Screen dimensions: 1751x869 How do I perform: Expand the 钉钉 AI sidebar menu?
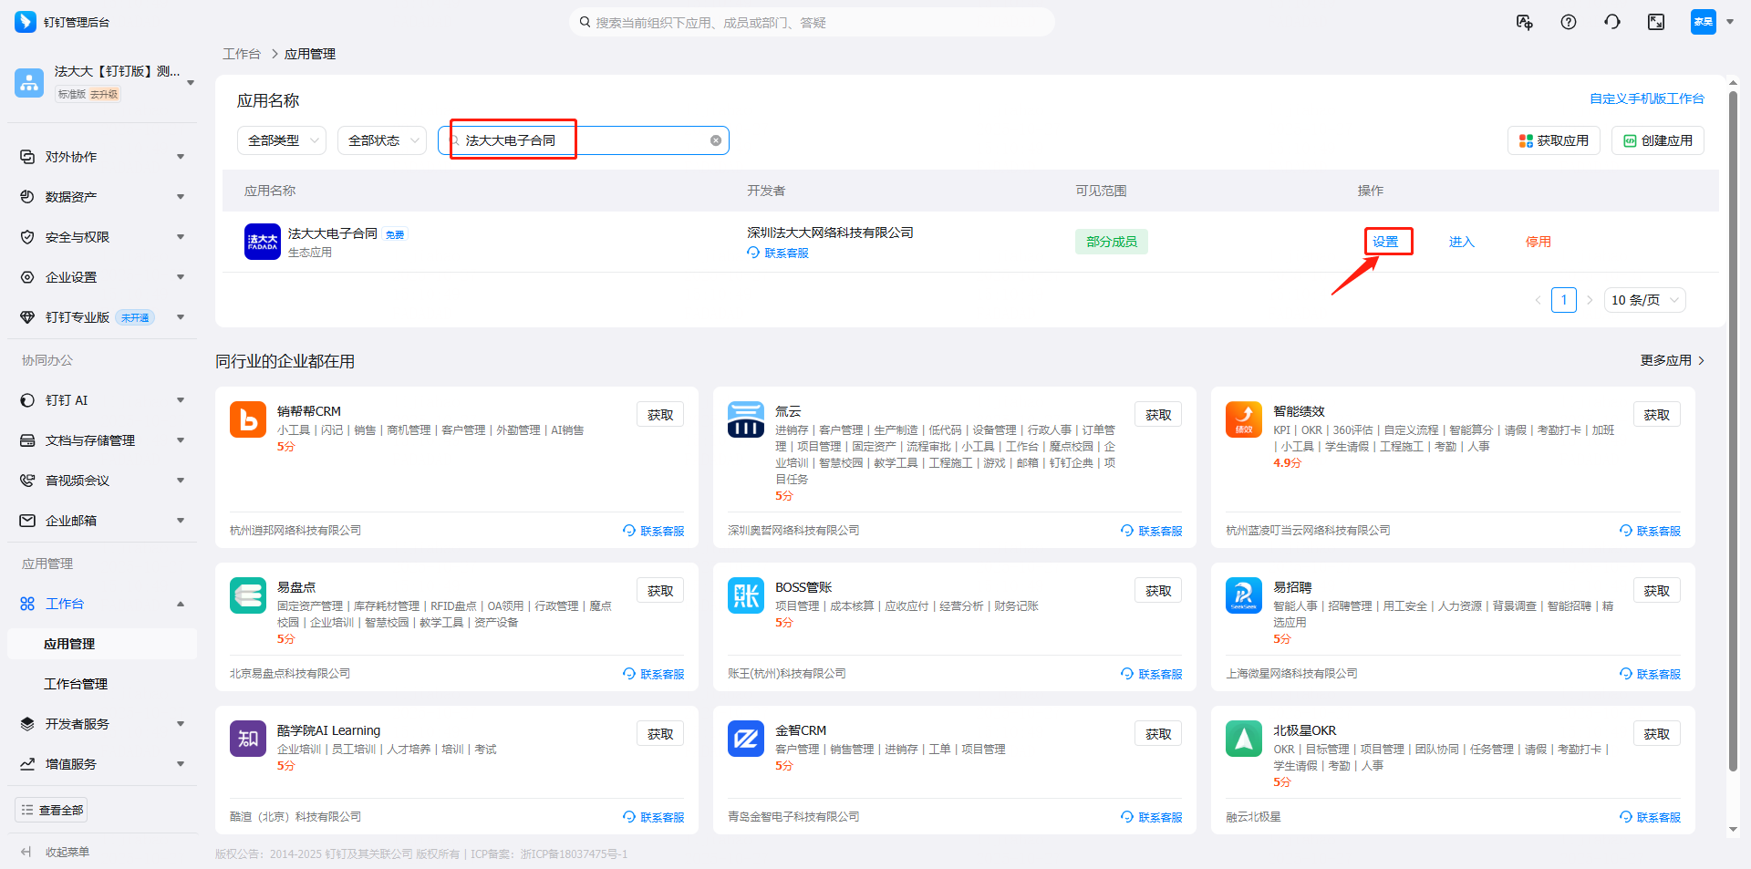(x=102, y=400)
